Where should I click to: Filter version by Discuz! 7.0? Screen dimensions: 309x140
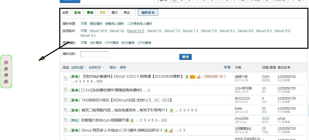(209, 31)
